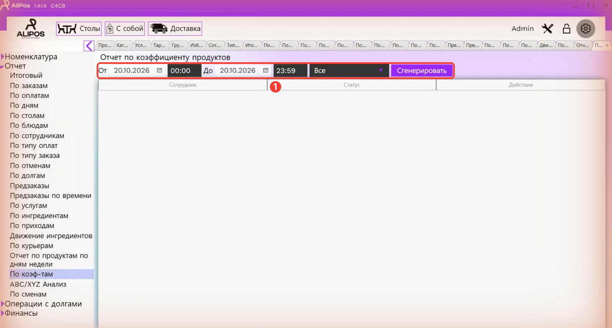This screenshot has height=328, width=612.
Task: Switch to the Тар... tab
Action: click(160, 45)
